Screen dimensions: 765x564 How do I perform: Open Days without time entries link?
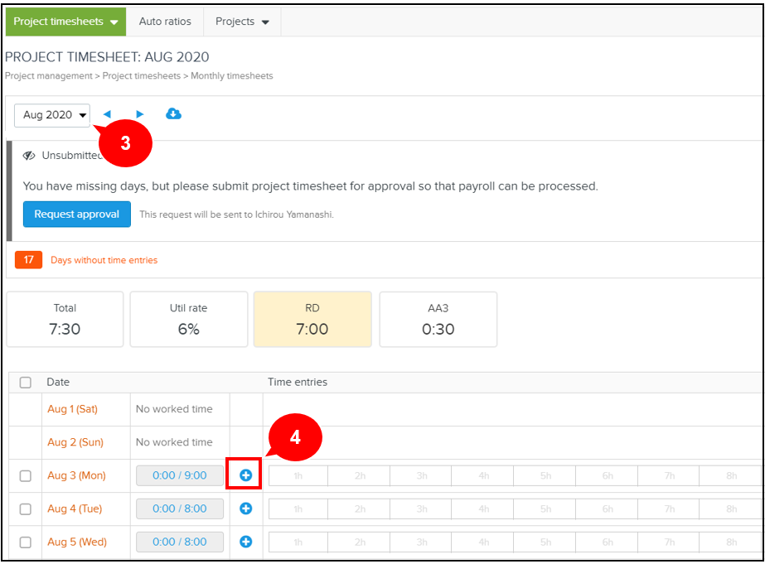pyautogui.click(x=104, y=260)
